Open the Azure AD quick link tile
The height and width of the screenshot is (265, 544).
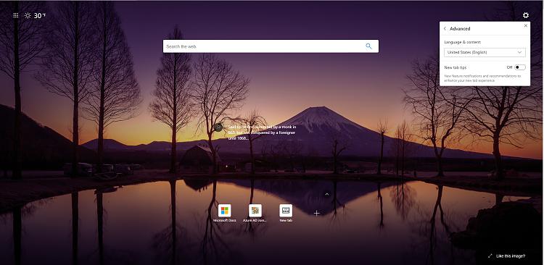click(255, 213)
